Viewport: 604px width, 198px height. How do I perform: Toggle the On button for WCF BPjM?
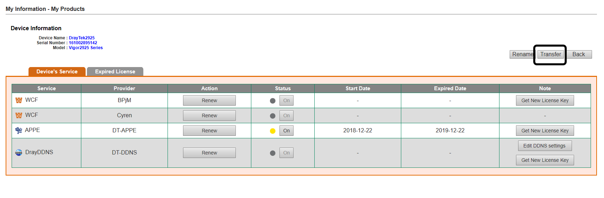(287, 100)
